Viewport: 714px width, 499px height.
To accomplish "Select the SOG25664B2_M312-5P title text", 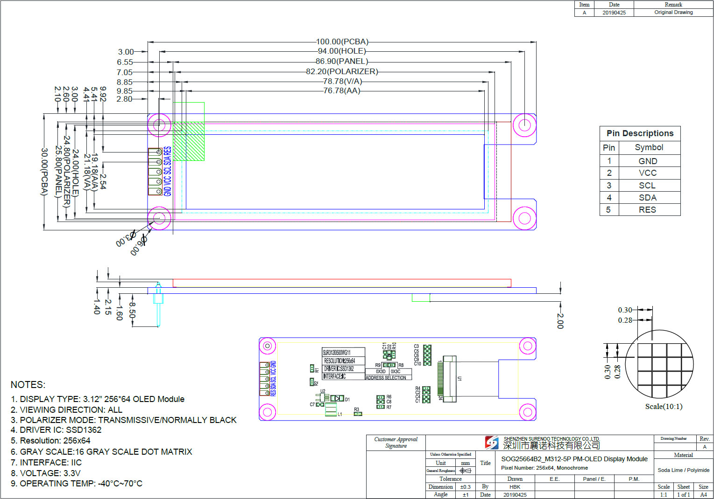I will (574, 459).
